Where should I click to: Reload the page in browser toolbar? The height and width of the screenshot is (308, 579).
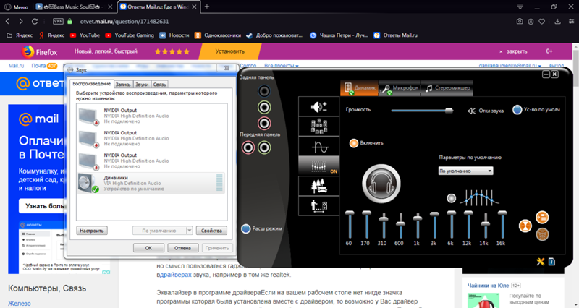[35, 22]
